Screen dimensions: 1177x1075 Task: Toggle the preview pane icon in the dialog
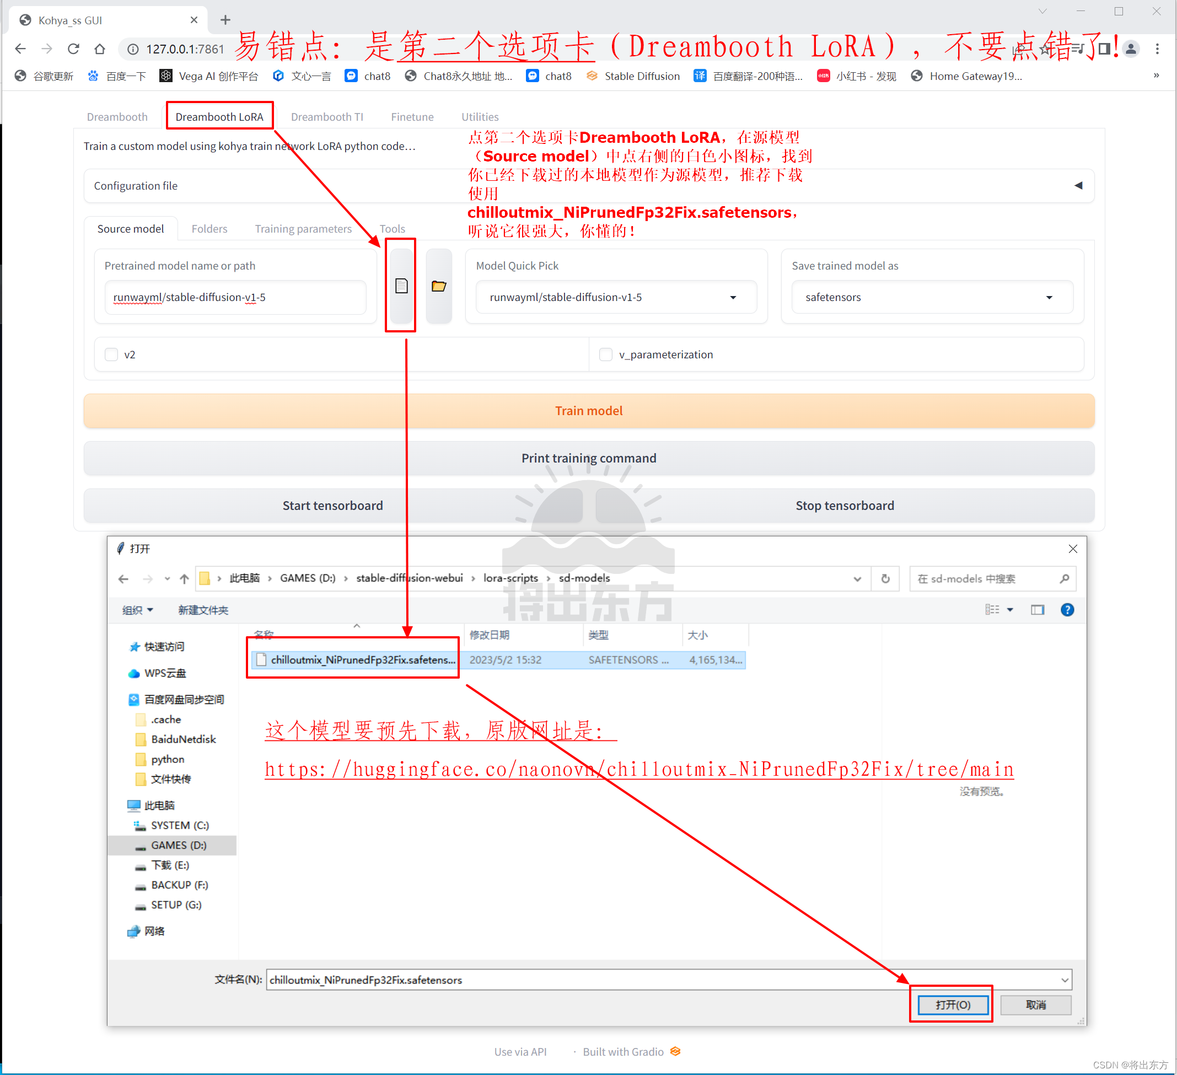coord(1037,610)
